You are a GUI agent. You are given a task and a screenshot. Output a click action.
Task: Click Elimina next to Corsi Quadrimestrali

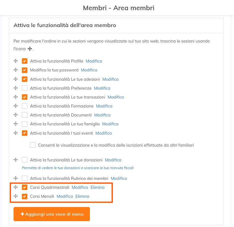coord(97,187)
